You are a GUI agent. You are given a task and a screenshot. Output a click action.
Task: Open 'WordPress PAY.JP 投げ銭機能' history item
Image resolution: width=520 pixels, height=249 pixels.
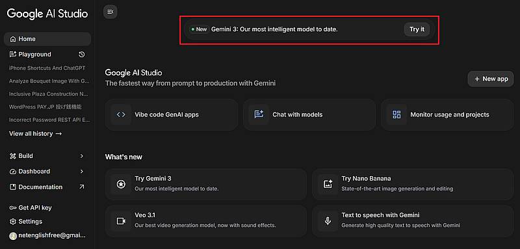45,107
